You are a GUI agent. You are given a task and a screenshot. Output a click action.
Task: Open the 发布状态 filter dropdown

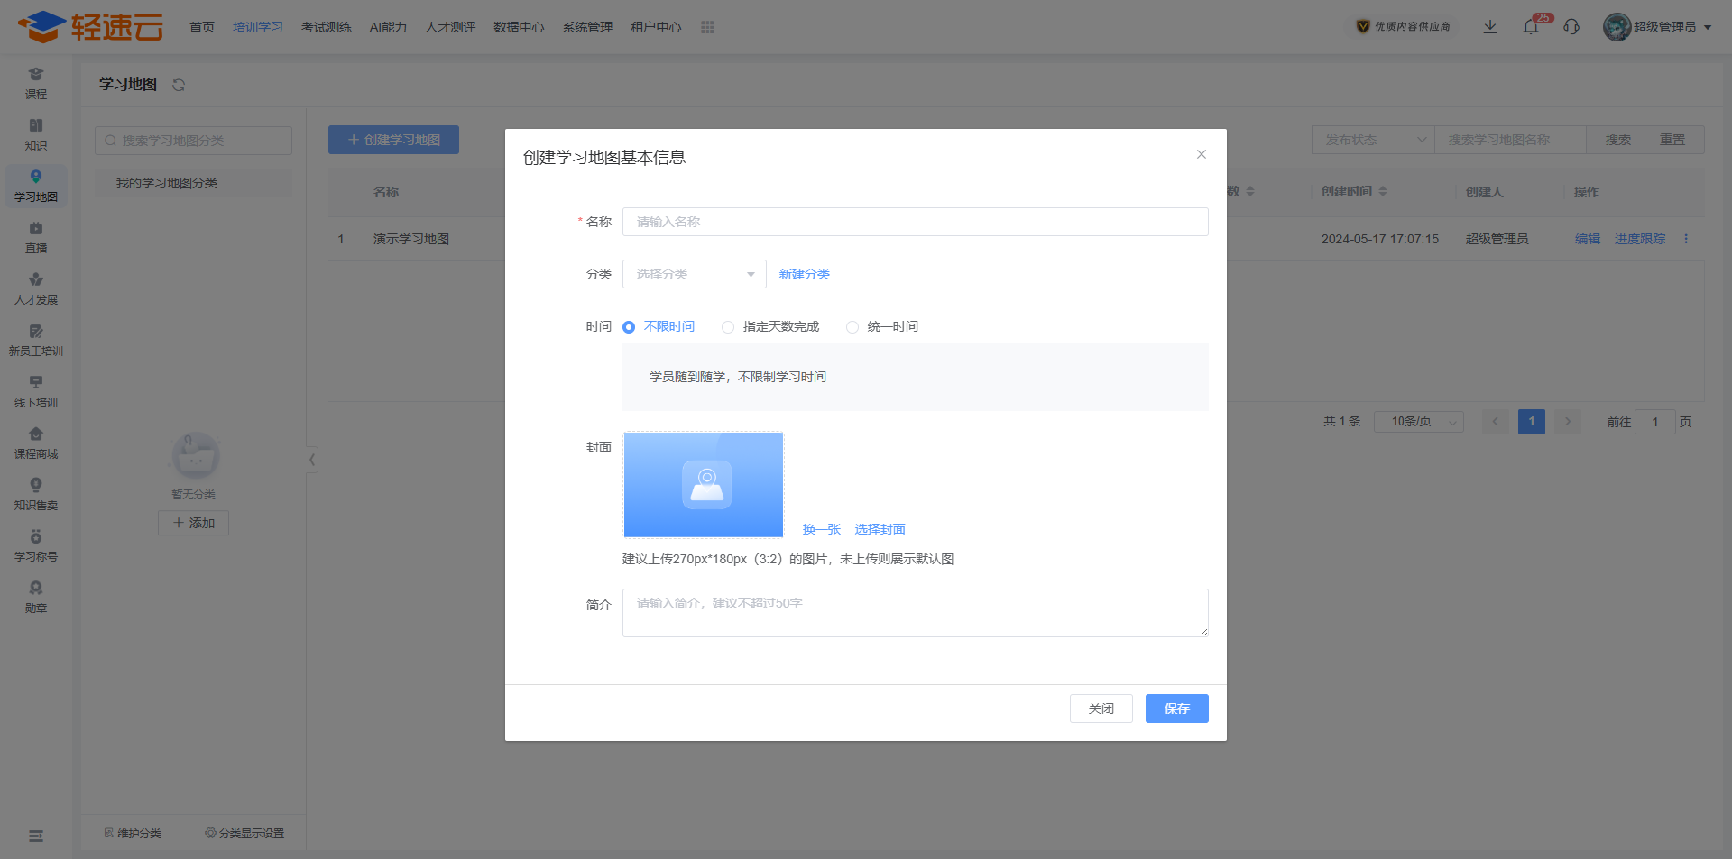coord(1373,140)
